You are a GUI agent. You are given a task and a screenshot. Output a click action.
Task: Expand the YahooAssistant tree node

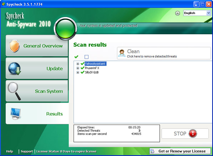click(78, 64)
